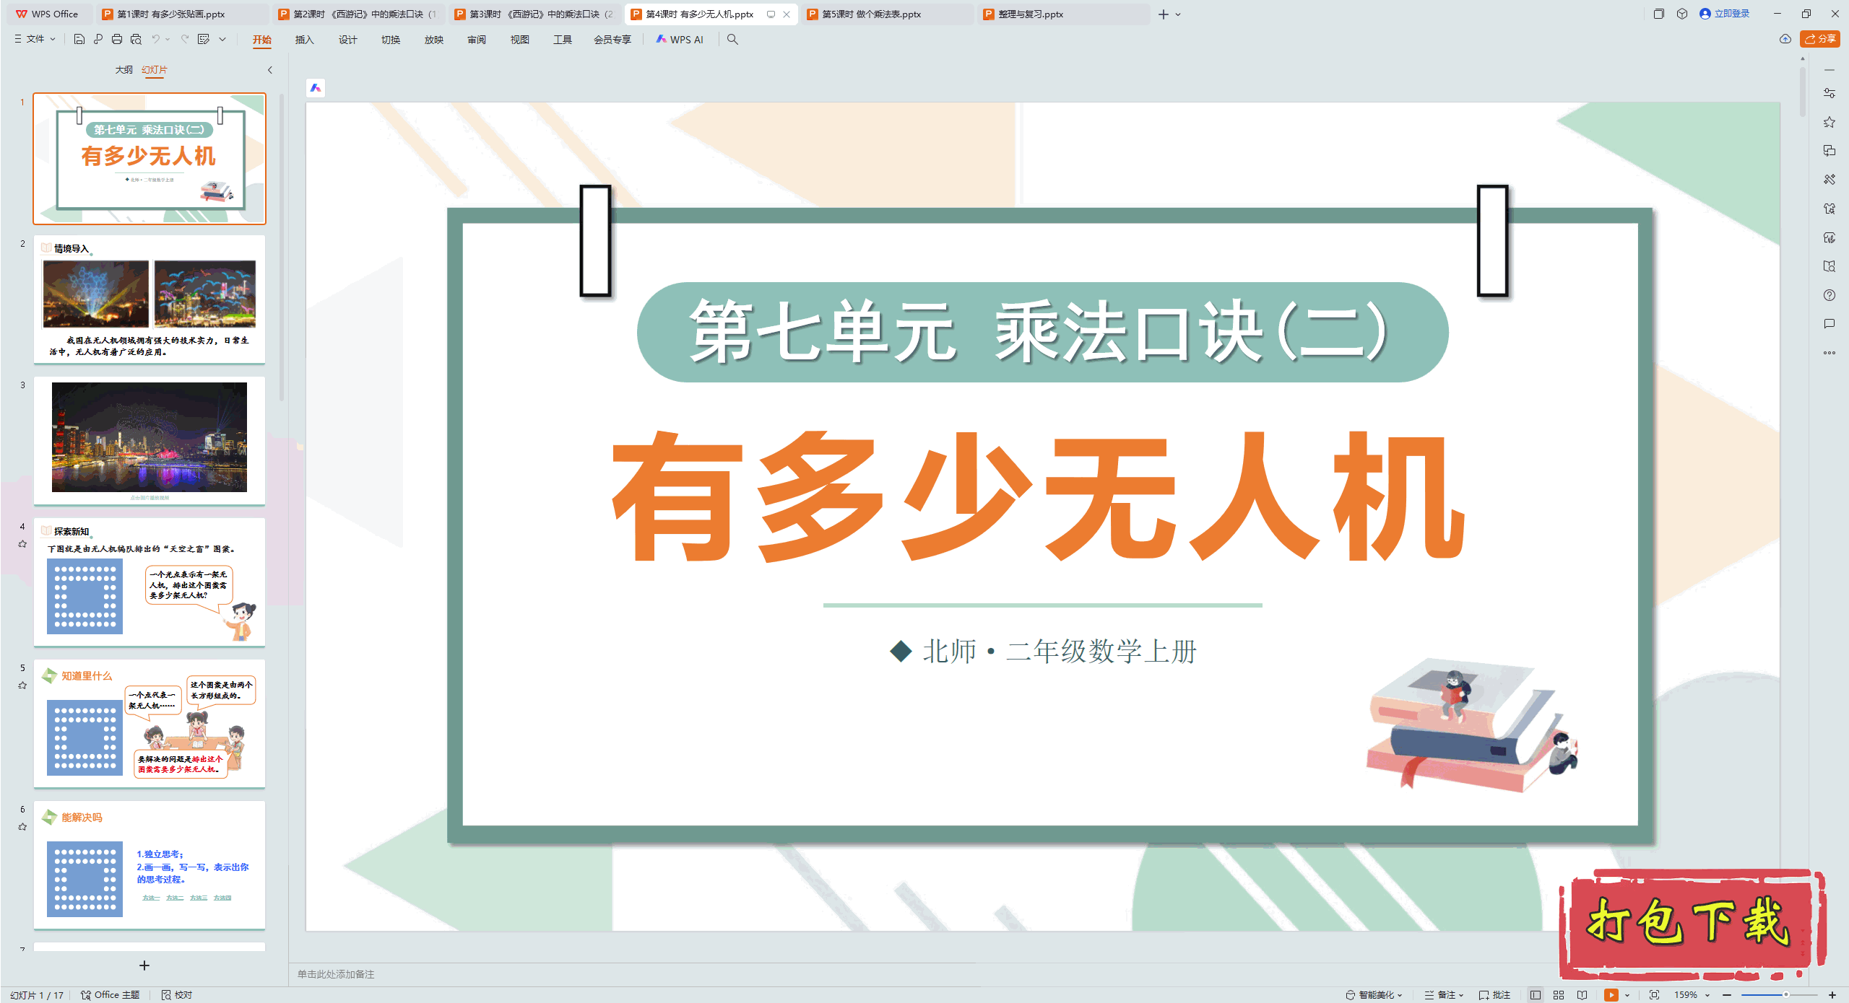Start slideshow with orange play button

[1611, 994]
